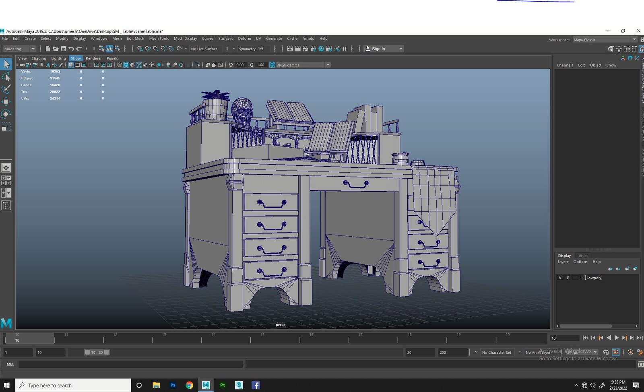Start IPR render from the status line
The width and height of the screenshot is (644, 392).
(x=305, y=49)
